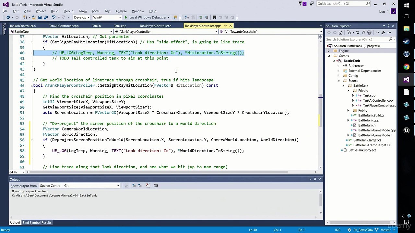Image resolution: width=415 pixels, height=233 pixels.
Task: Select BattleTankGameMode.cpp in Solution Explorer
Action: tap(377, 130)
